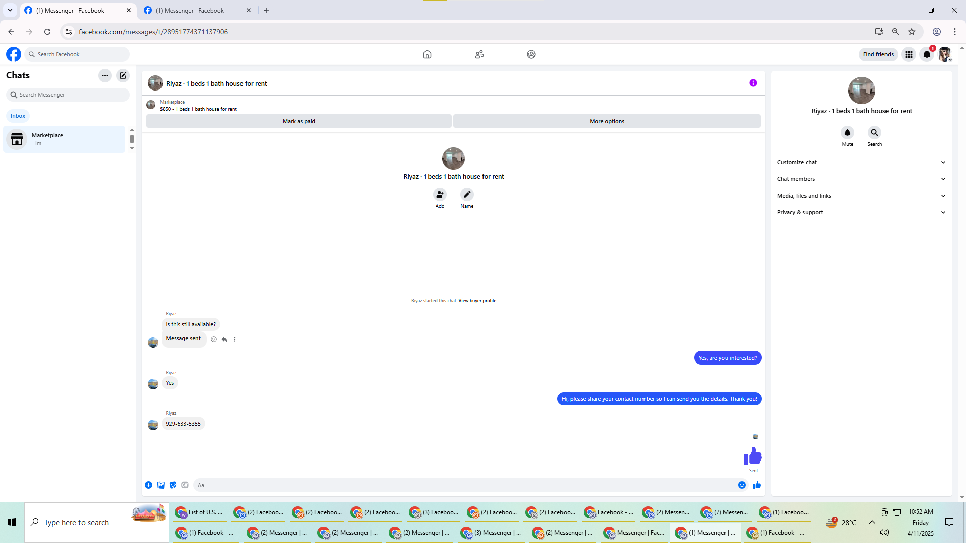The width and height of the screenshot is (966, 543).
Task: Click the Chrome address bar URL
Action: (153, 32)
